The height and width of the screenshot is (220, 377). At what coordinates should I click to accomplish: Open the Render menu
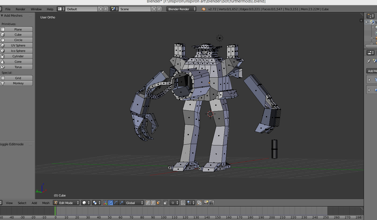tap(20, 9)
